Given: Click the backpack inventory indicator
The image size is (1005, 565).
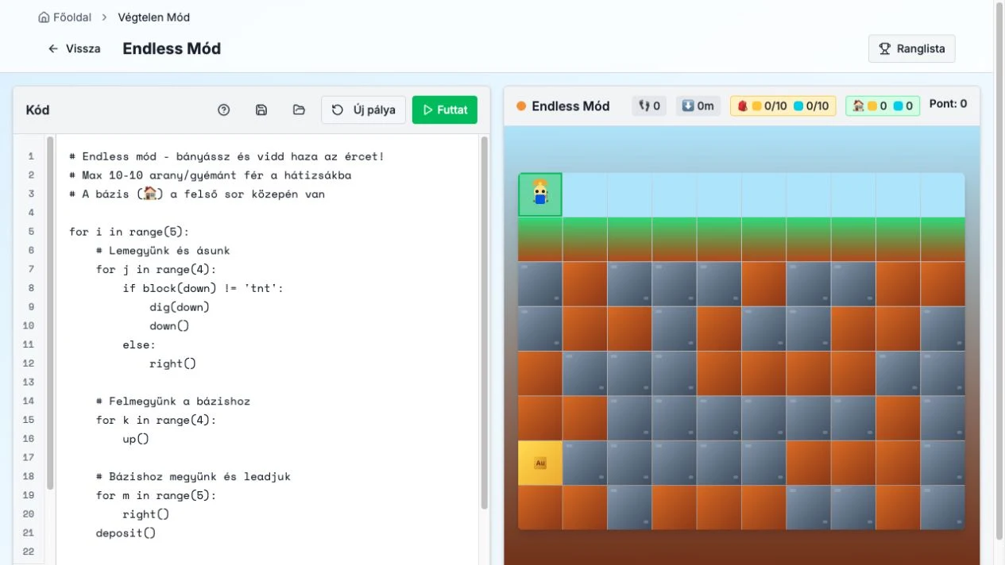Looking at the screenshot, I should pyautogui.click(x=783, y=106).
